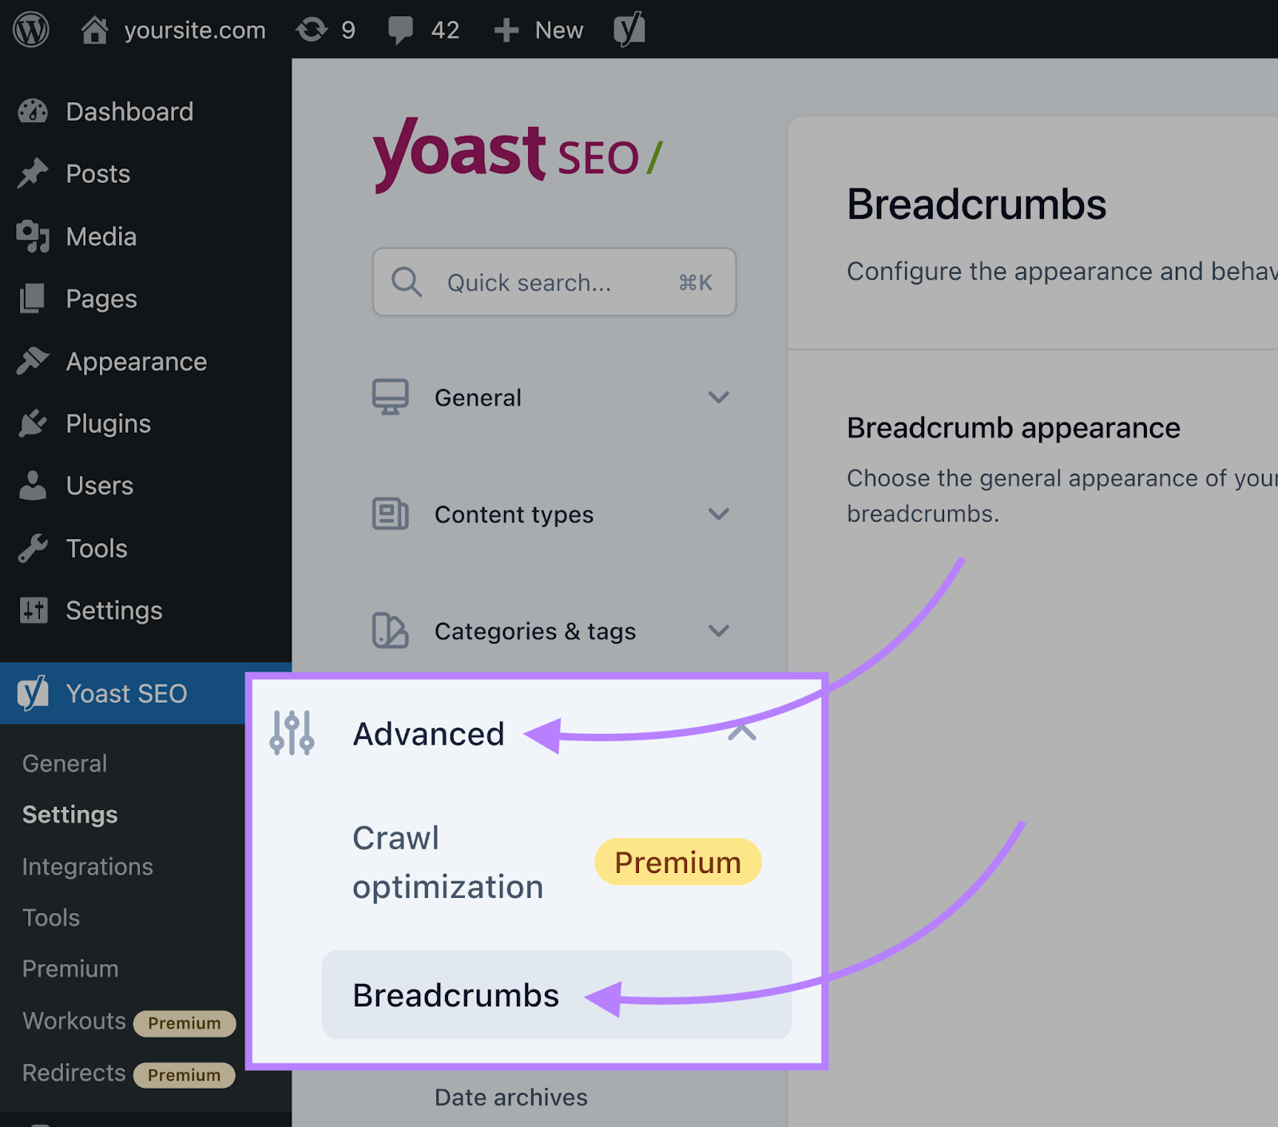Open Plugins via the plug icon
The height and width of the screenshot is (1127, 1278).
(32, 423)
